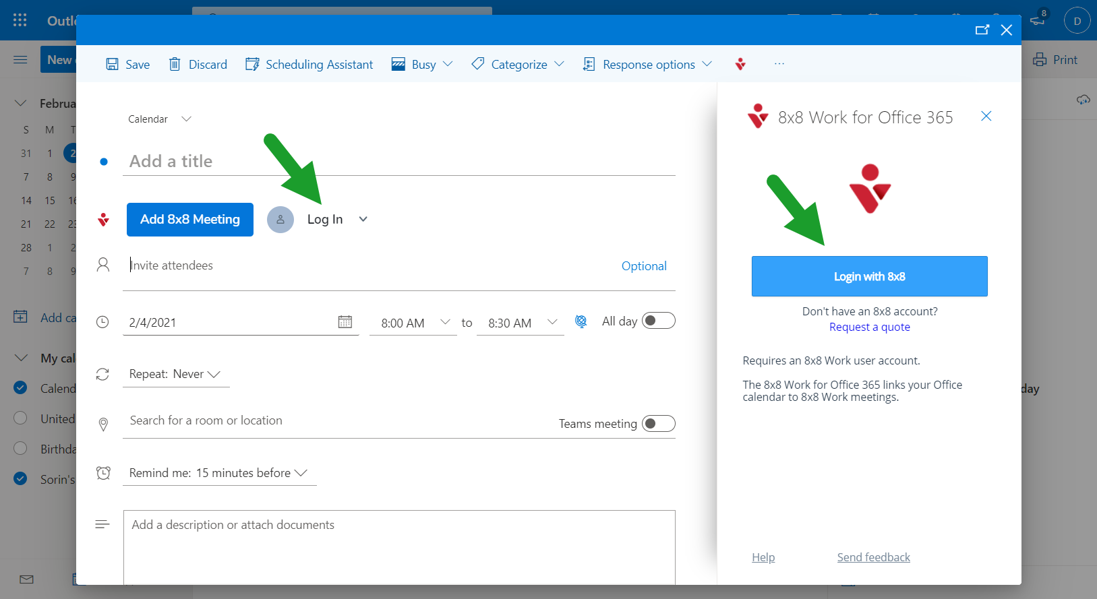Click the description text area
This screenshot has height=599, width=1097.
[x=399, y=546]
